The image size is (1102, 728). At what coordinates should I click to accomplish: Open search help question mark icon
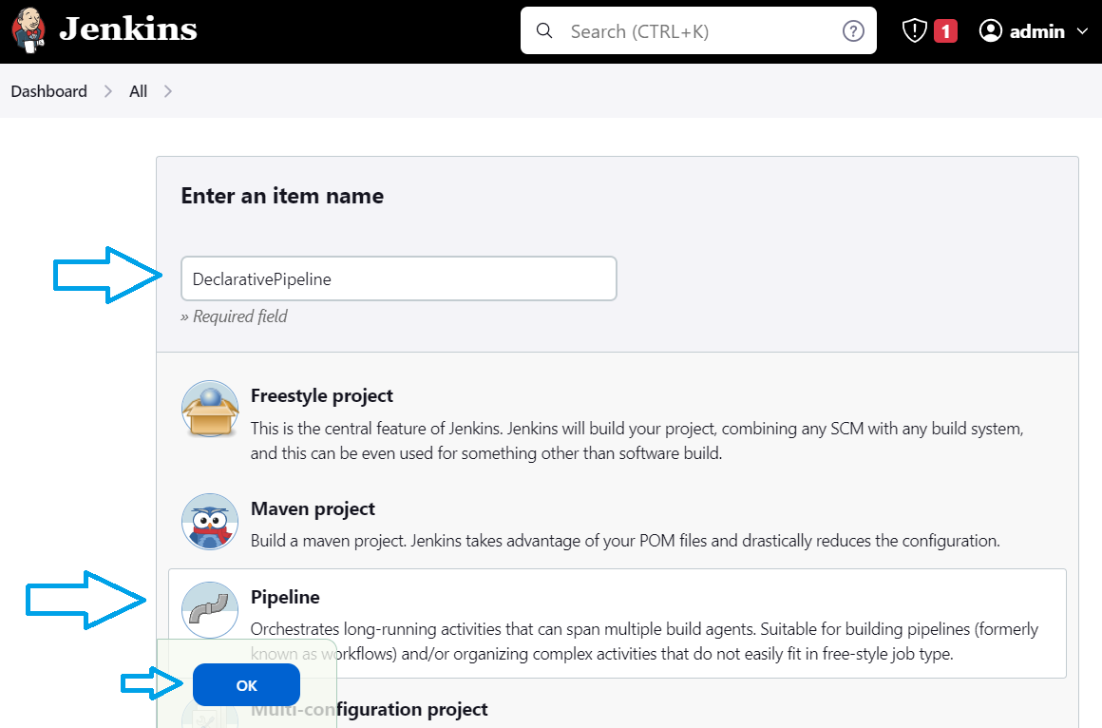pos(853,31)
